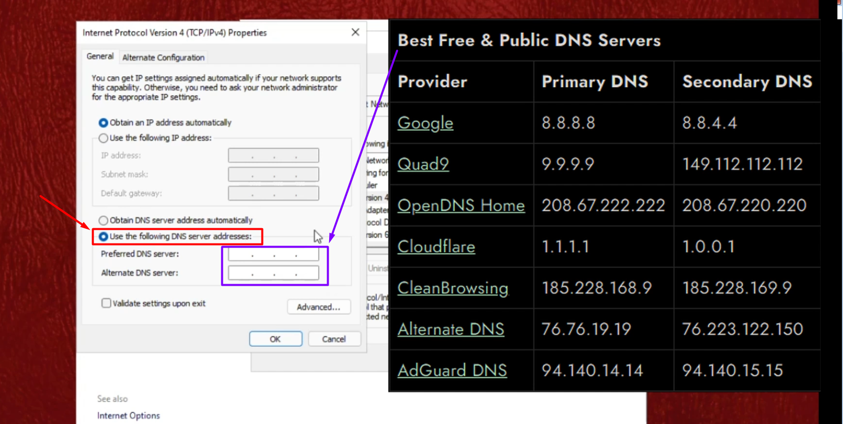Click the Best Free & Public DNS Servers heading
This screenshot has height=424, width=843.
coord(529,40)
